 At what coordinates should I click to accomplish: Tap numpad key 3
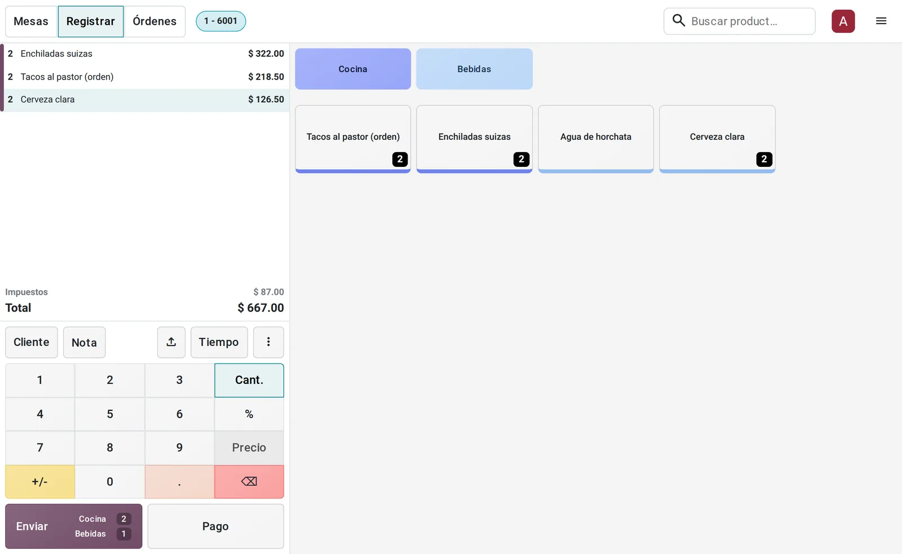(x=179, y=380)
